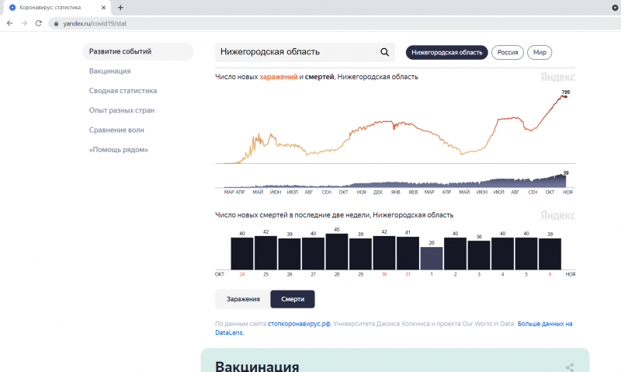
Task: Click the address bar URL yandex.ru/covid19/stat
Action: pyautogui.click(x=95, y=23)
